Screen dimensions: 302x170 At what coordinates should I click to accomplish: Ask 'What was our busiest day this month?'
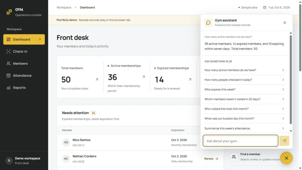point(245,119)
